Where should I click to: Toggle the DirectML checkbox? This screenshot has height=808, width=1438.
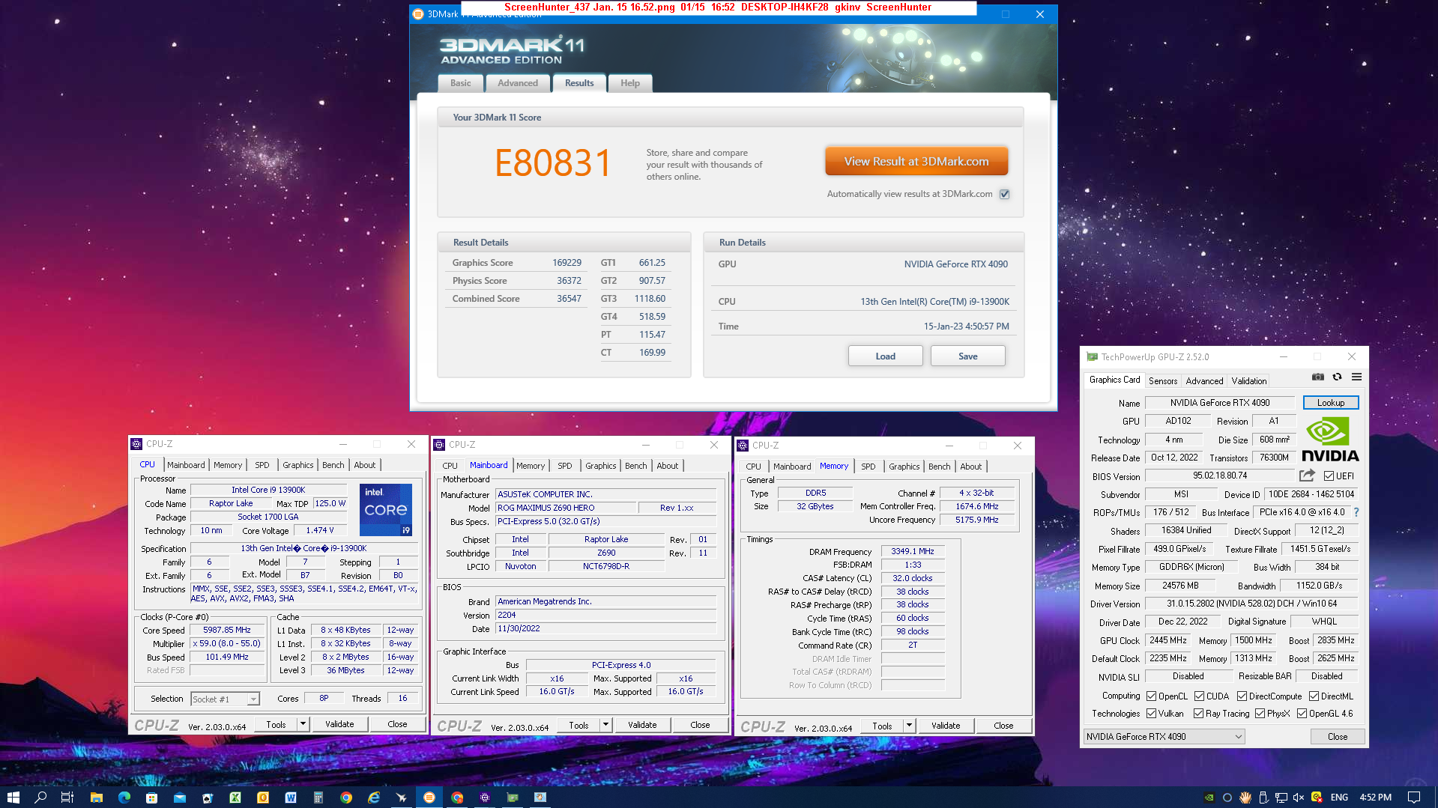click(x=1314, y=696)
